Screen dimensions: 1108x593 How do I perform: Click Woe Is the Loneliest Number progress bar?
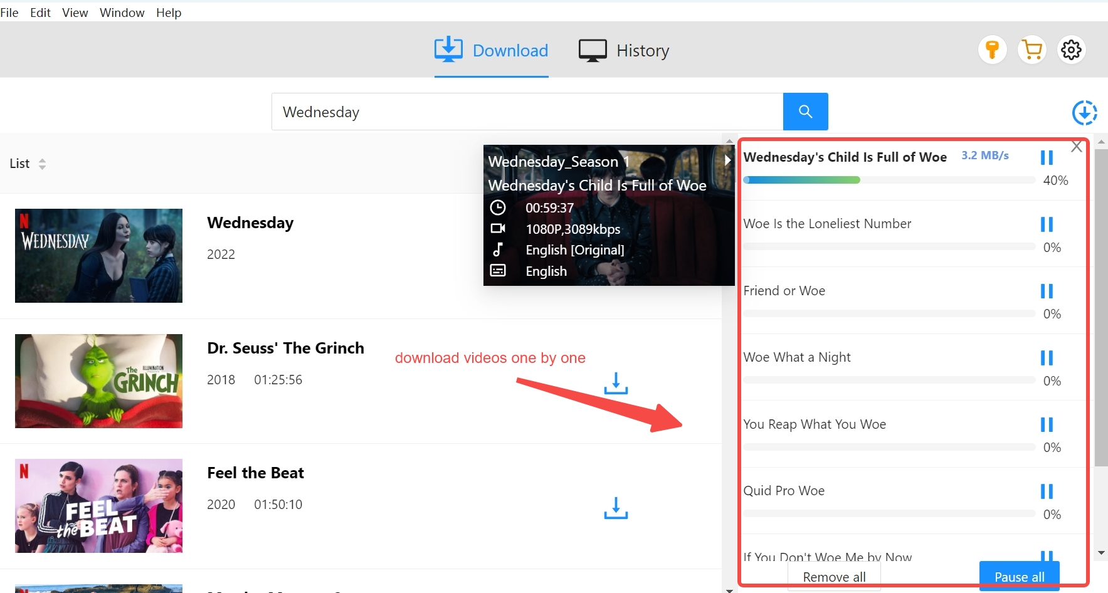(x=889, y=246)
